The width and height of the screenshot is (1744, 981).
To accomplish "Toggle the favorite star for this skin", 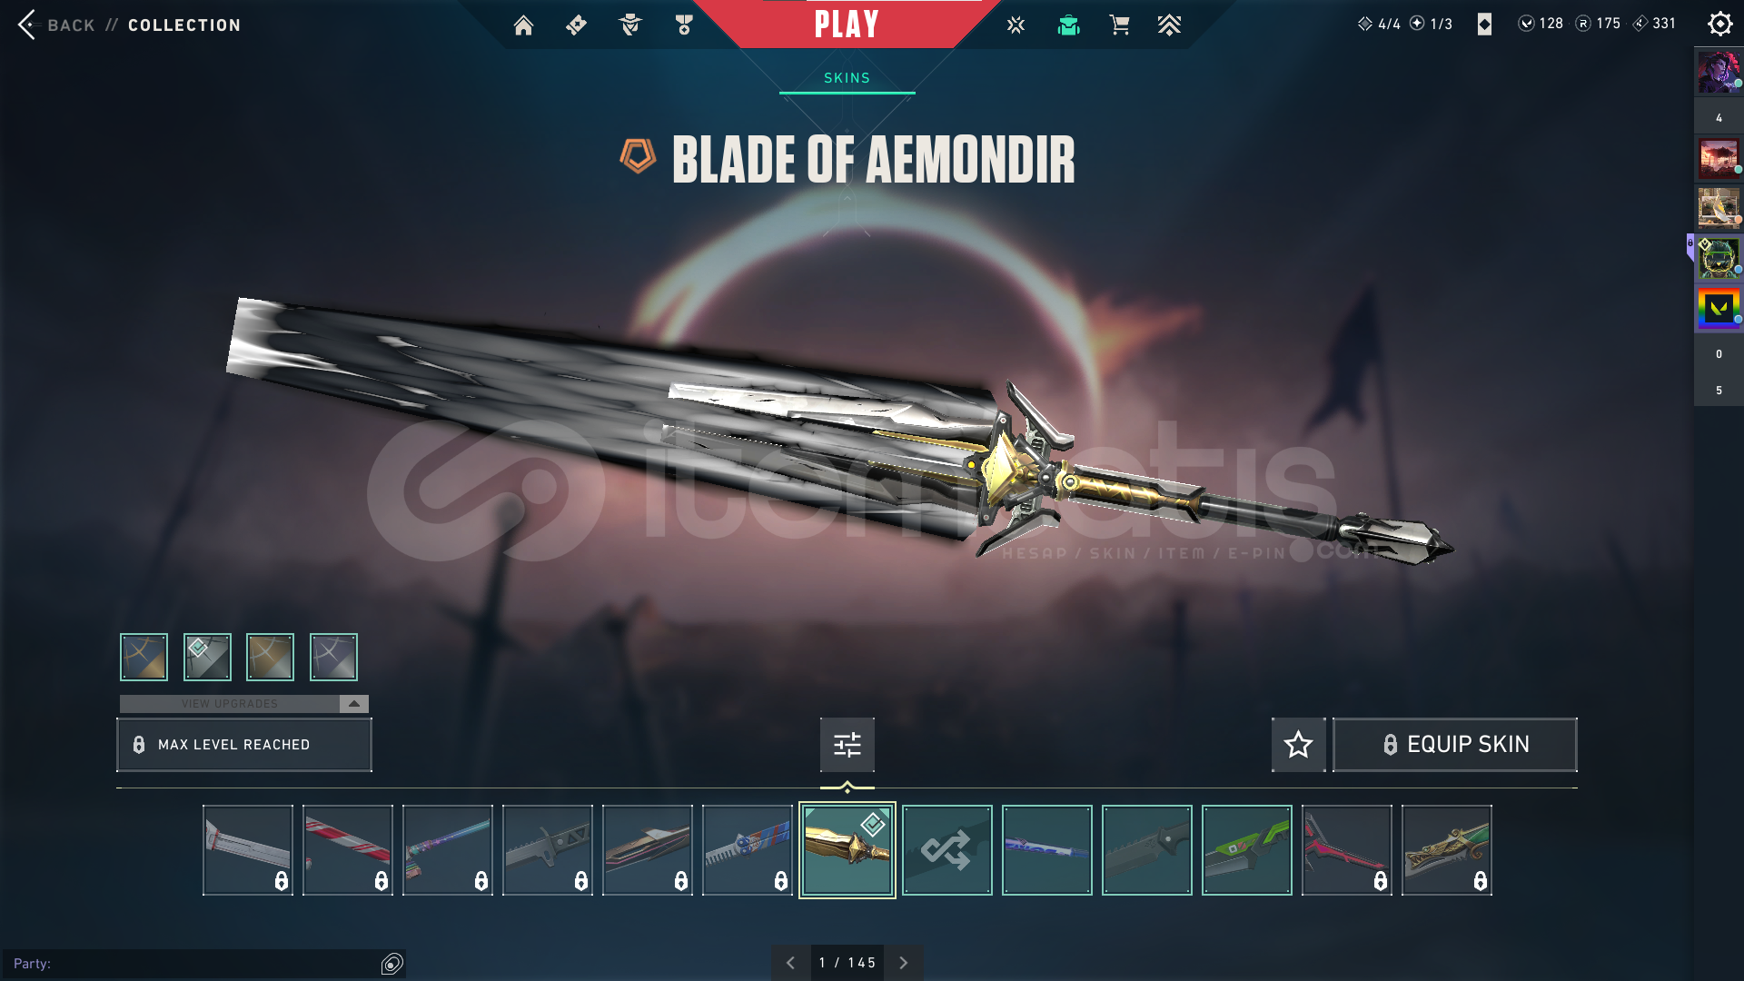I will [x=1298, y=745].
